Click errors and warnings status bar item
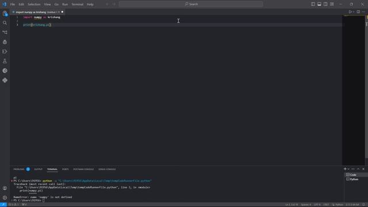The image size is (368, 207). [14, 205]
